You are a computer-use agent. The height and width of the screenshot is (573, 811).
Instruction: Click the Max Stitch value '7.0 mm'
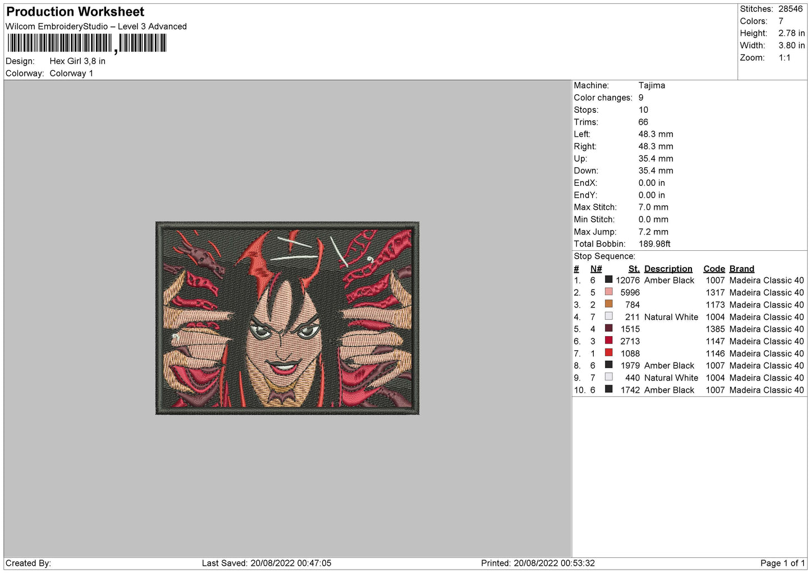pyautogui.click(x=653, y=208)
